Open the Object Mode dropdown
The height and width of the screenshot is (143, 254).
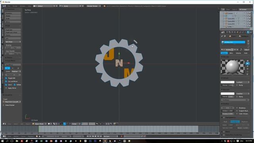tap(39, 124)
